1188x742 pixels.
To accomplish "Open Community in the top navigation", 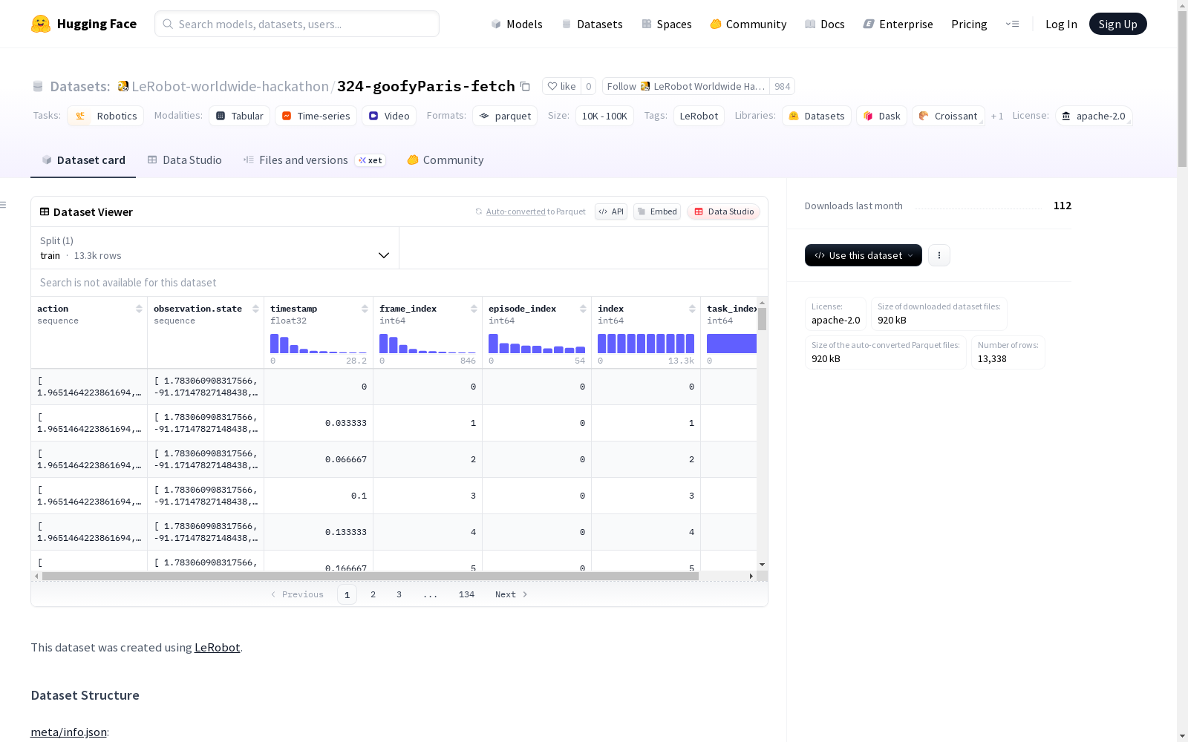I will pos(748,24).
